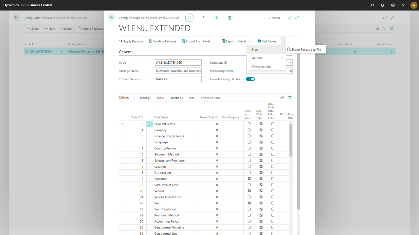The width and height of the screenshot is (419, 235).
Task: Click Import from Excel button
Action: pos(196,41)
